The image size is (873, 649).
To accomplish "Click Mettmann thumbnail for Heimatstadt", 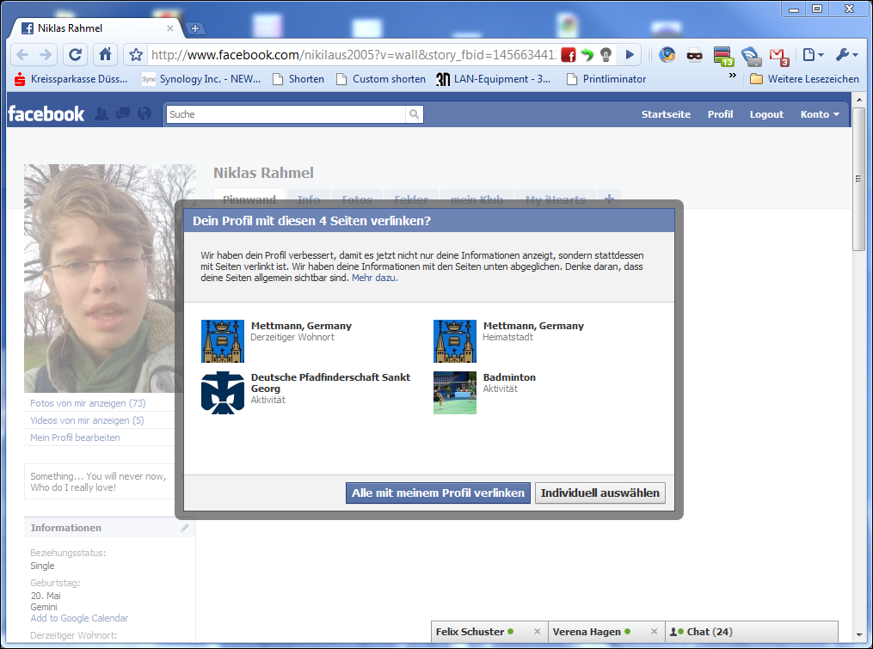I will pyautogui.click(x=455, y=341).
